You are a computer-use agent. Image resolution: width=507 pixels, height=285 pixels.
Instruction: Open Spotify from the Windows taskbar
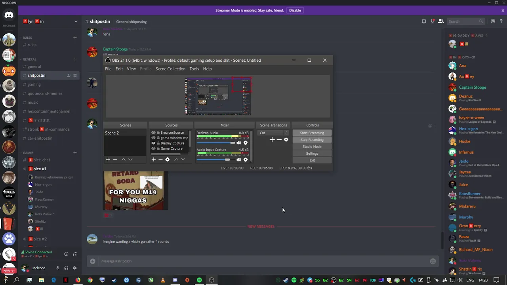pos(199,280)
